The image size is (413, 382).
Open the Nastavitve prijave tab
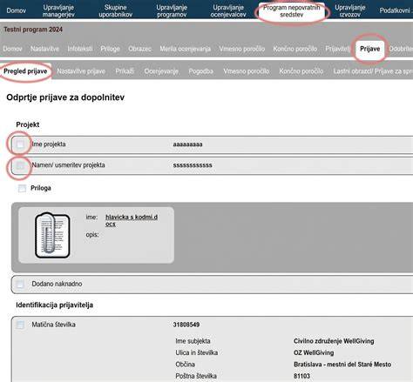pyautogui.click(x=81, y=71)
